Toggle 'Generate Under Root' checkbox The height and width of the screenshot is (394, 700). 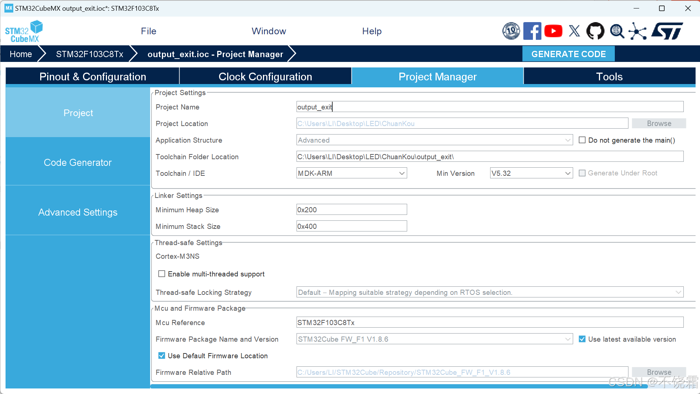(582, 173)
